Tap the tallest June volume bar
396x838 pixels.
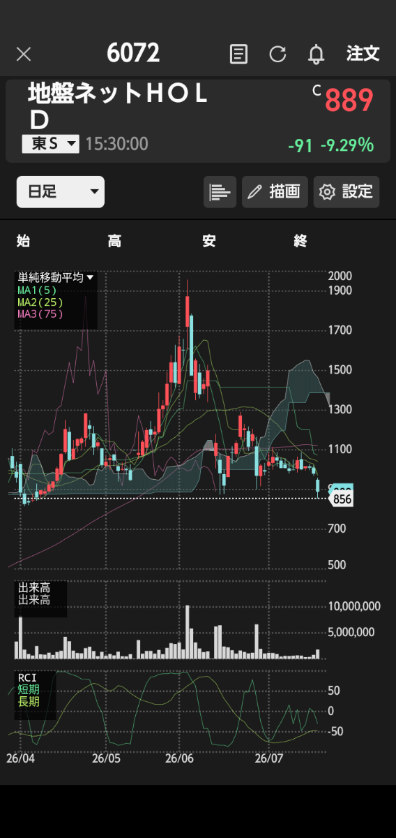(x=188, y=632)
